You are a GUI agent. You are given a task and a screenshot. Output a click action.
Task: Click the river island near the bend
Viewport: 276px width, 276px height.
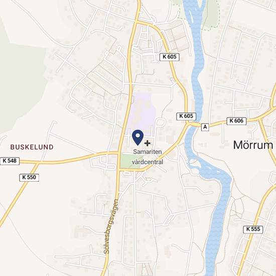(x=195, y=164)
